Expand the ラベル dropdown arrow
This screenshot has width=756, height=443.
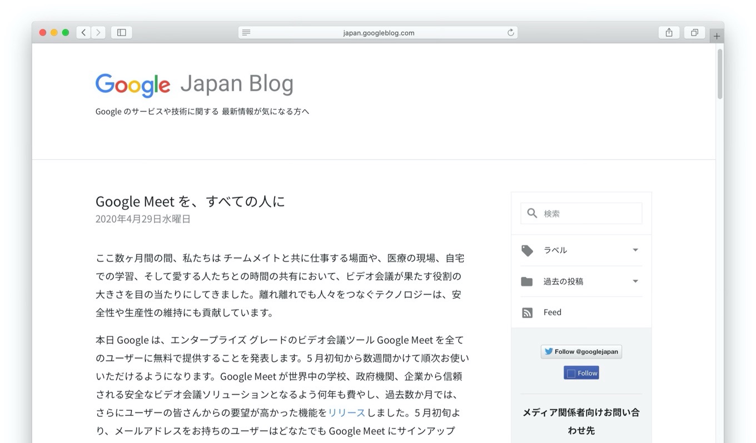(x=635, y=250)
